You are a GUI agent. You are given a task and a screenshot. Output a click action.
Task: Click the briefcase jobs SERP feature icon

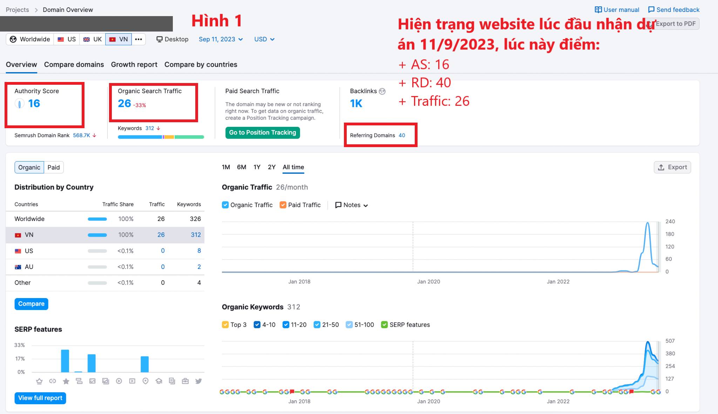(185, 381)
